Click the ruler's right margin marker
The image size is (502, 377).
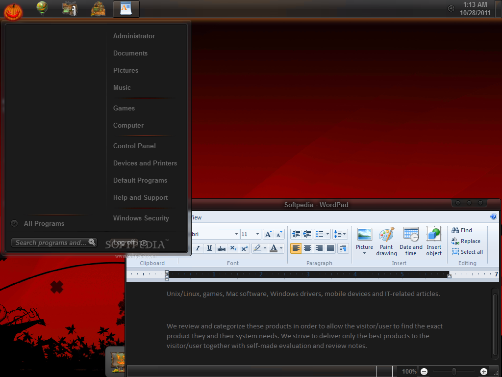pos(449,276)
